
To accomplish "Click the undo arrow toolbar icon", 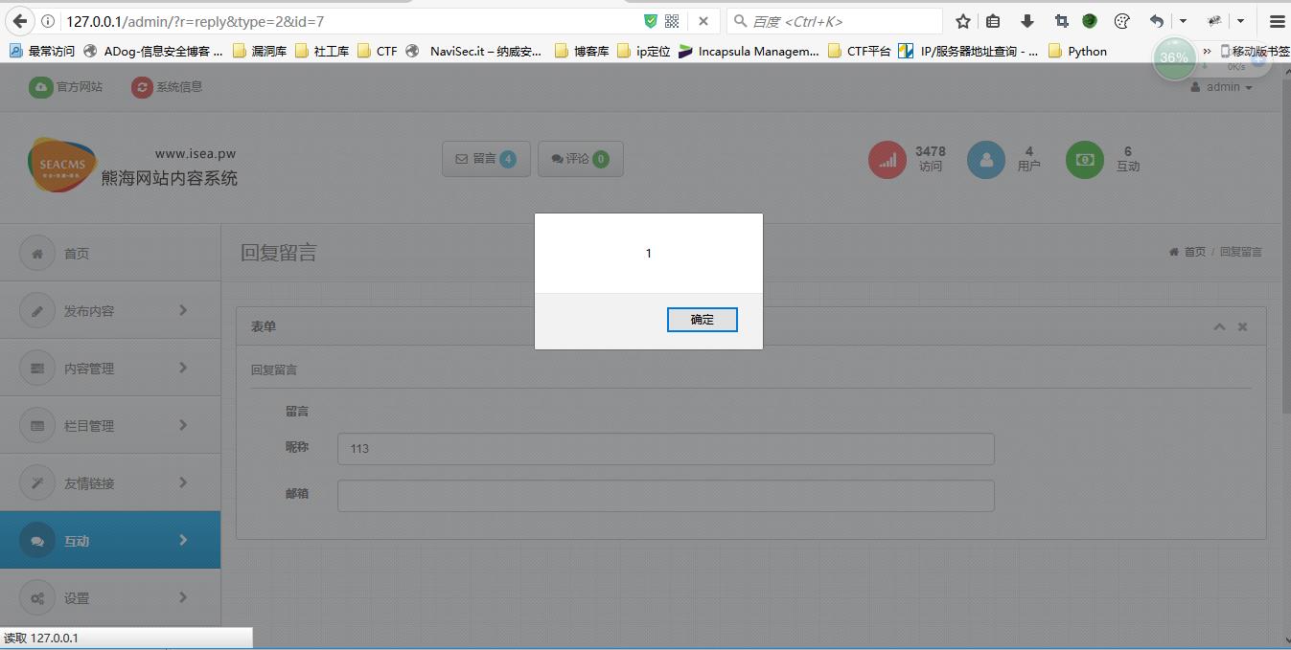I will pos(1157,21).
